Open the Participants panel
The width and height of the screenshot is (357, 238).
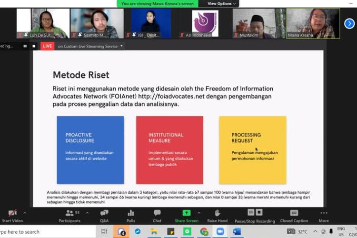(69, 215)
